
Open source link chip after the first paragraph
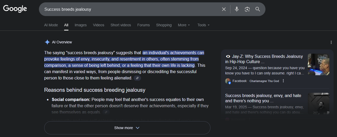tap(137, 78)
